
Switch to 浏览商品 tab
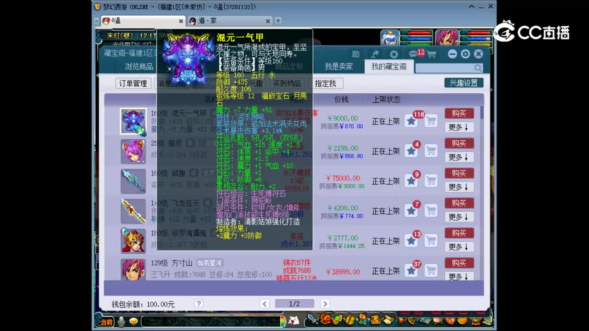click(139, 67)
